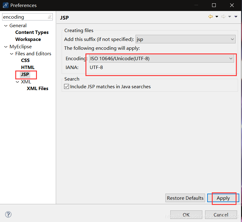The height and width of the screenshot is (222, 242).
Task: Collapse the General tree node
Action: pos(6,26)
